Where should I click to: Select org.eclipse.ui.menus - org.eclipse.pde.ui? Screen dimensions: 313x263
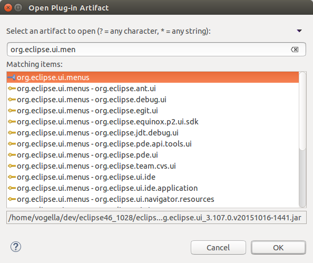(153, 155)
